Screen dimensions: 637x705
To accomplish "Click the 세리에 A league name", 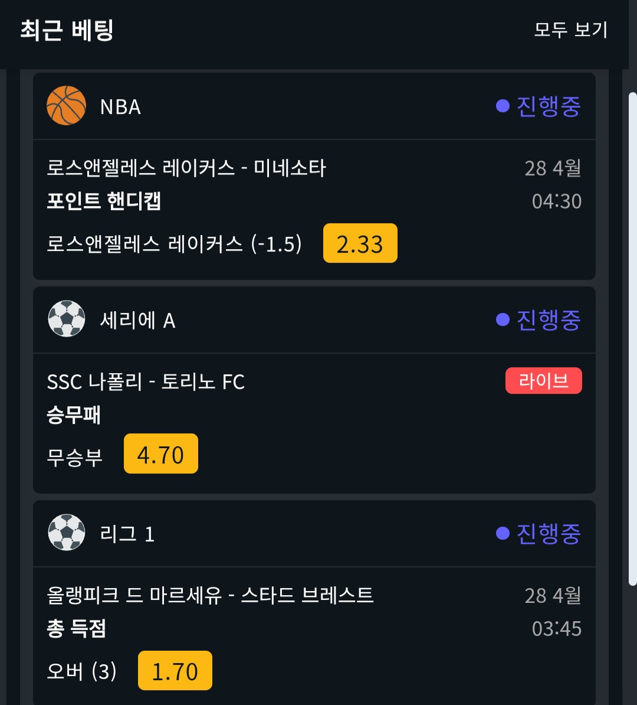I will click(137, 321).
